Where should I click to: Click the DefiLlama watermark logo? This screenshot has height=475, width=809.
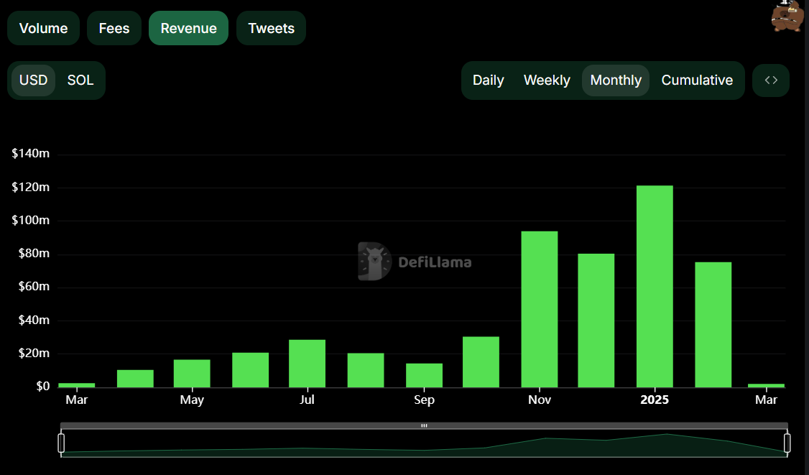tap(415, 262)
